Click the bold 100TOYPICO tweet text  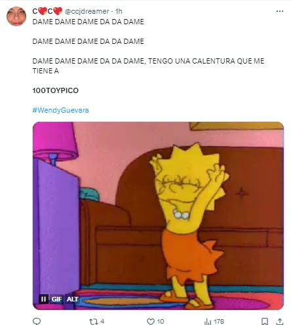(56, 90)
